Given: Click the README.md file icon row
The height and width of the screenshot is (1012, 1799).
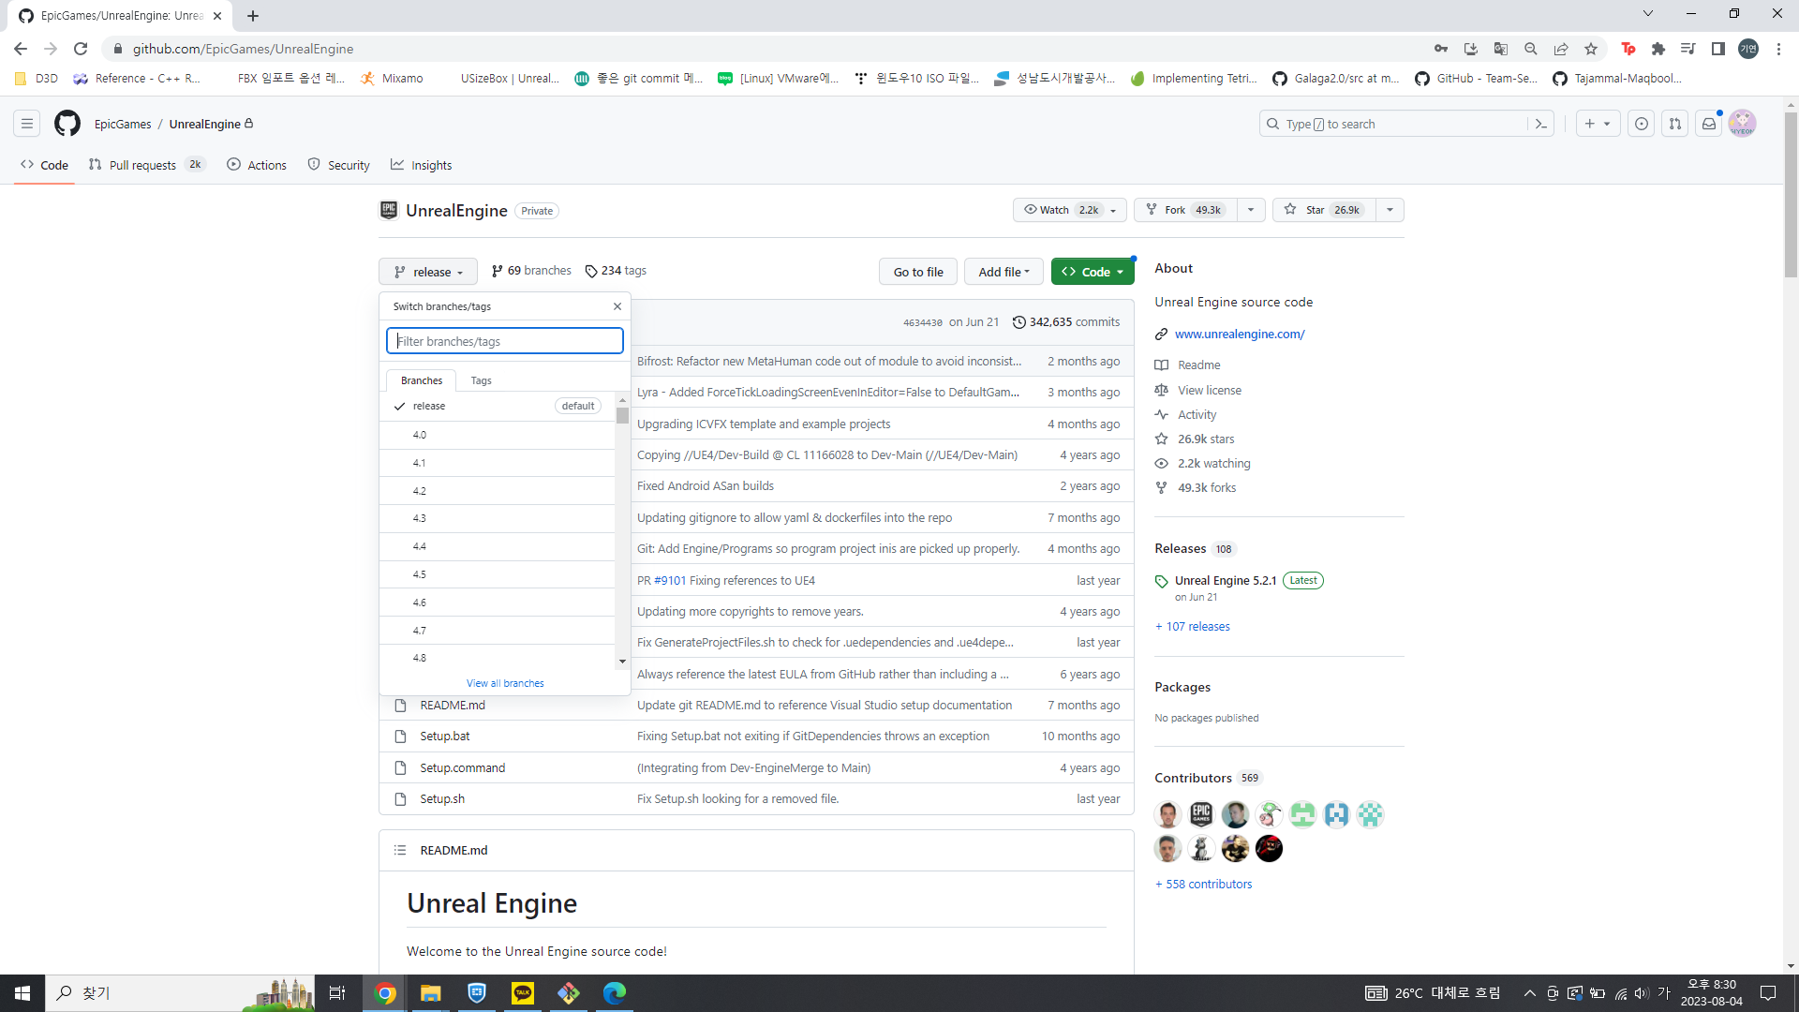Looking at the screenshot, I should click(x=400, y=706).
